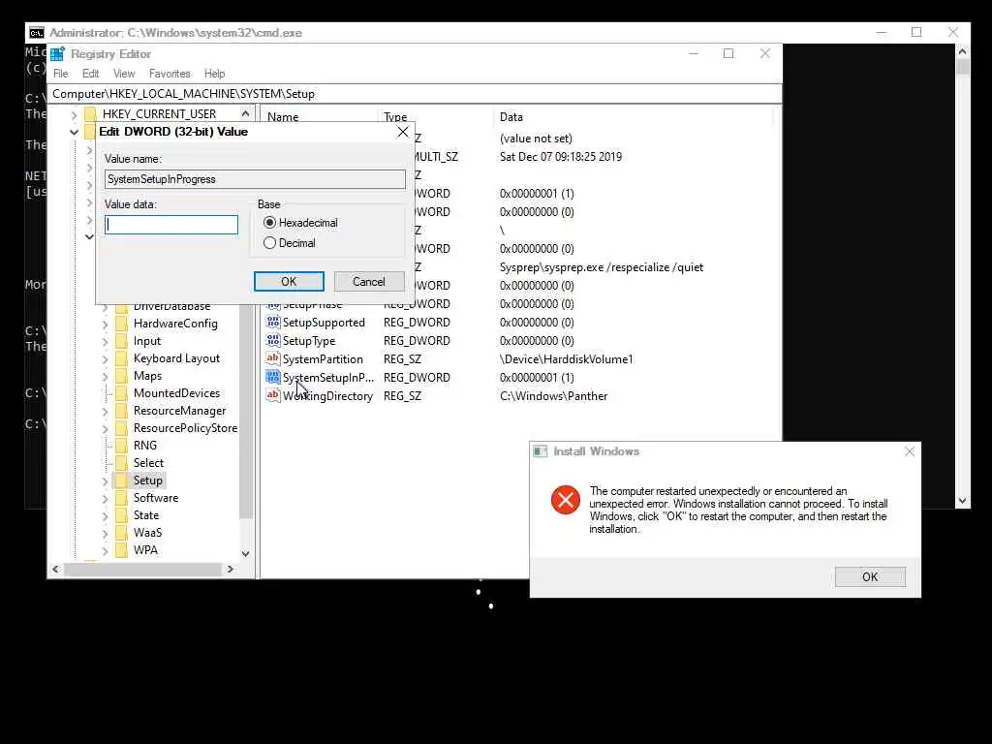Screen dimensions: 992x744
Task: Click OK in the Install Windows error dialog
Action: click(x=870, y=576)
